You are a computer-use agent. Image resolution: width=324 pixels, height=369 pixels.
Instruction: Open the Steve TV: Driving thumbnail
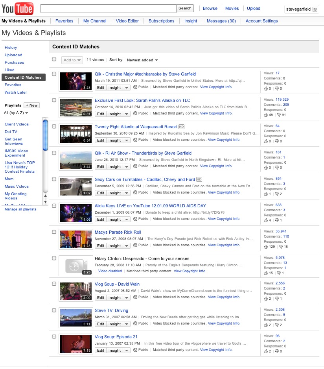tap(76, 318)
